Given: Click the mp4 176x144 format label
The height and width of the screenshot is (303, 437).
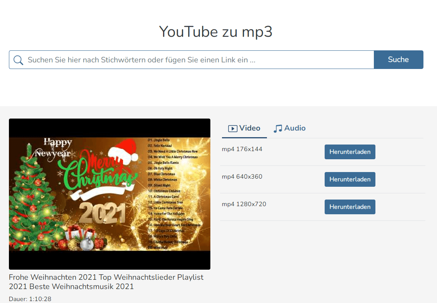Looking at the screenshot, I should (242, 149).
